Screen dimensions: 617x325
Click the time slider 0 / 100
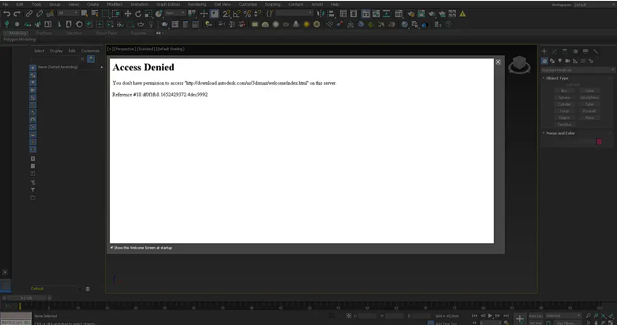[x=27, y=298]
